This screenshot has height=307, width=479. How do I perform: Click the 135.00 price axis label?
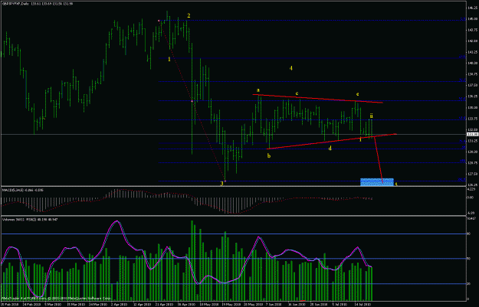(x=472, y=107)
